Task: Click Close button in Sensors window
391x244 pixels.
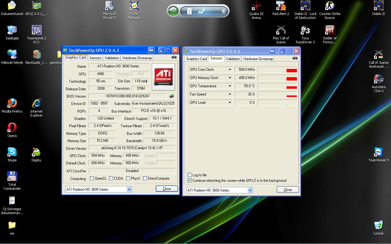Action: click(x=288, y=190)
